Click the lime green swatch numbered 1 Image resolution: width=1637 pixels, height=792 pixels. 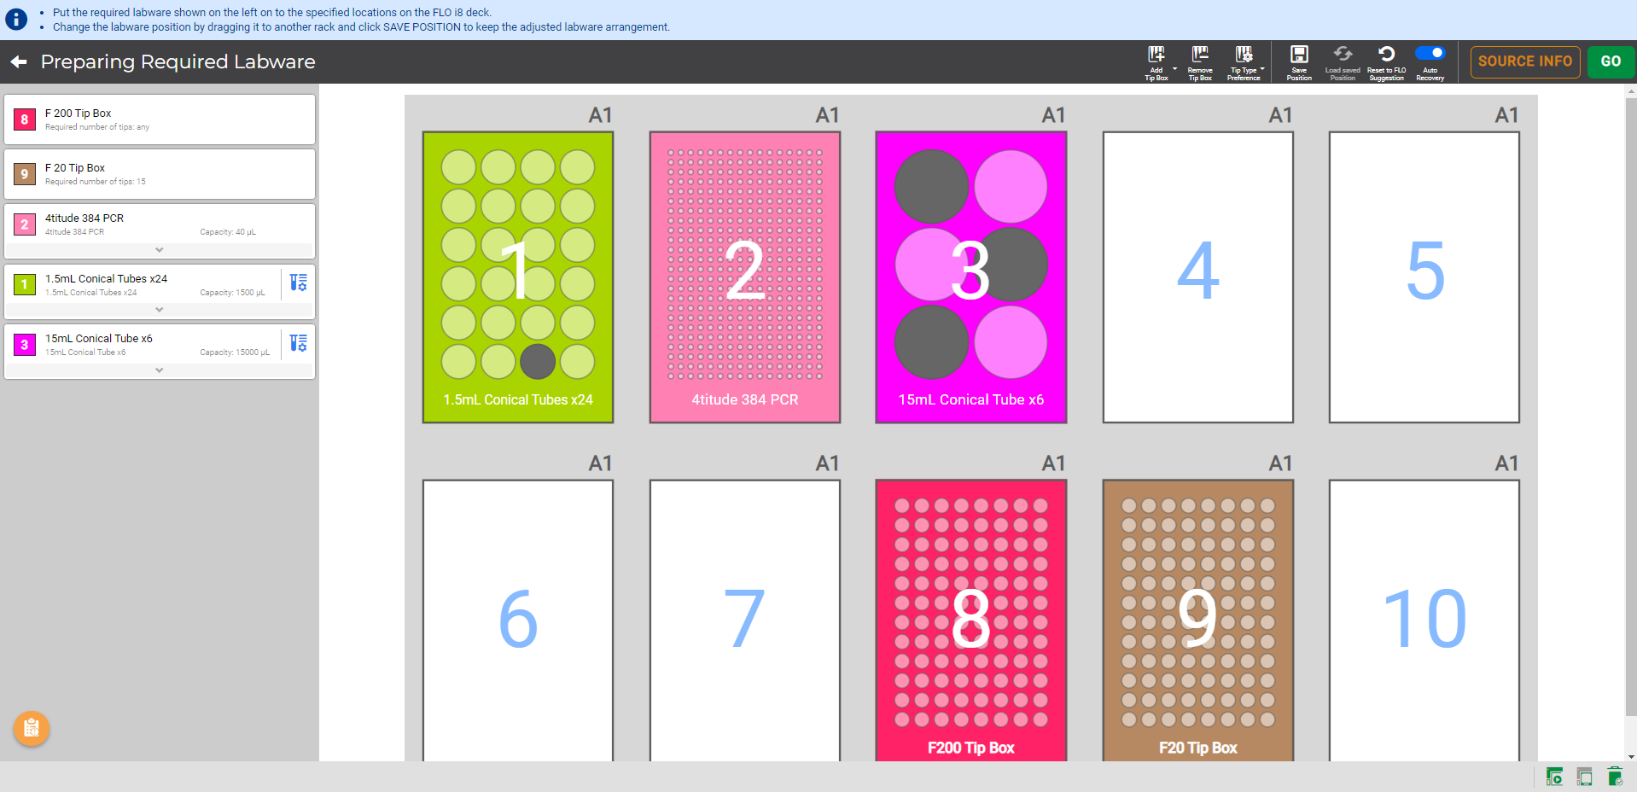point(25,284)
